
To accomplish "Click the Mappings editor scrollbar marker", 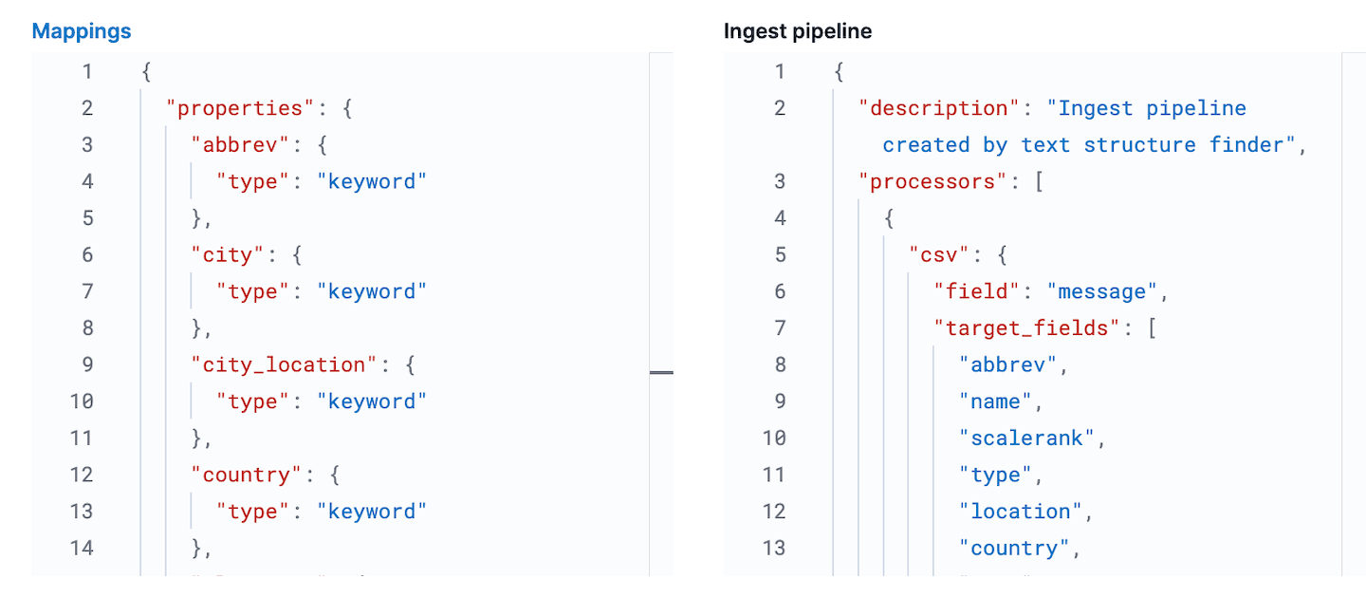I will pyautogui.click(x=661, y=373).
